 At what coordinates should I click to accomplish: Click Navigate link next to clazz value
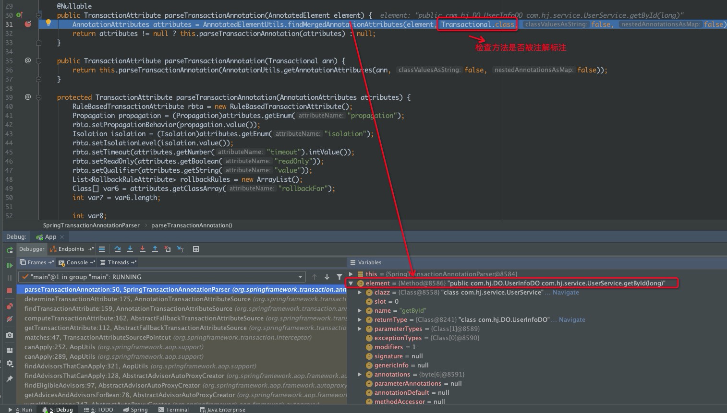point(566,292)
